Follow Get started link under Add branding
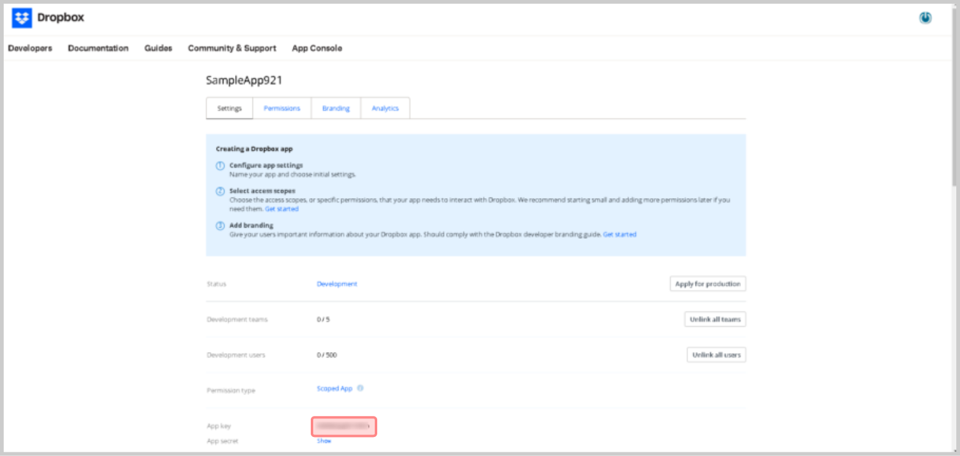The image size is (960, 456). click(620, 234)
